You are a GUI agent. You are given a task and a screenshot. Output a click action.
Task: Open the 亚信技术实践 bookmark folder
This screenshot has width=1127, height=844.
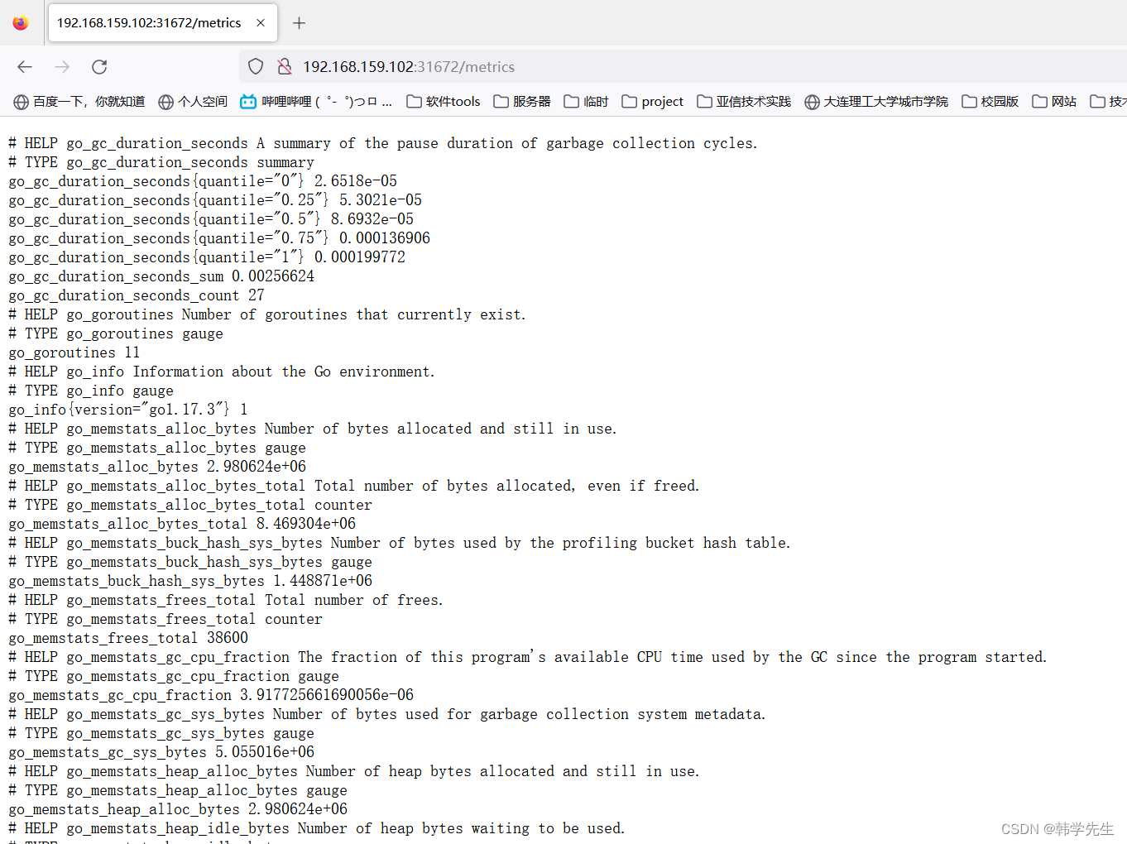[744, 102]
